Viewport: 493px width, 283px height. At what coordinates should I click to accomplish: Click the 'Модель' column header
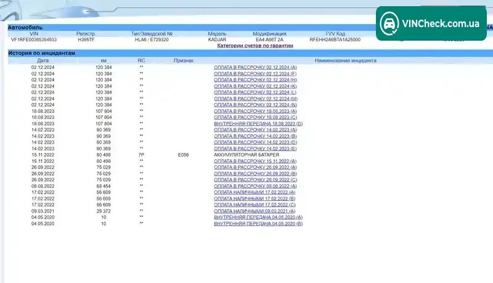tap(218, 34)
